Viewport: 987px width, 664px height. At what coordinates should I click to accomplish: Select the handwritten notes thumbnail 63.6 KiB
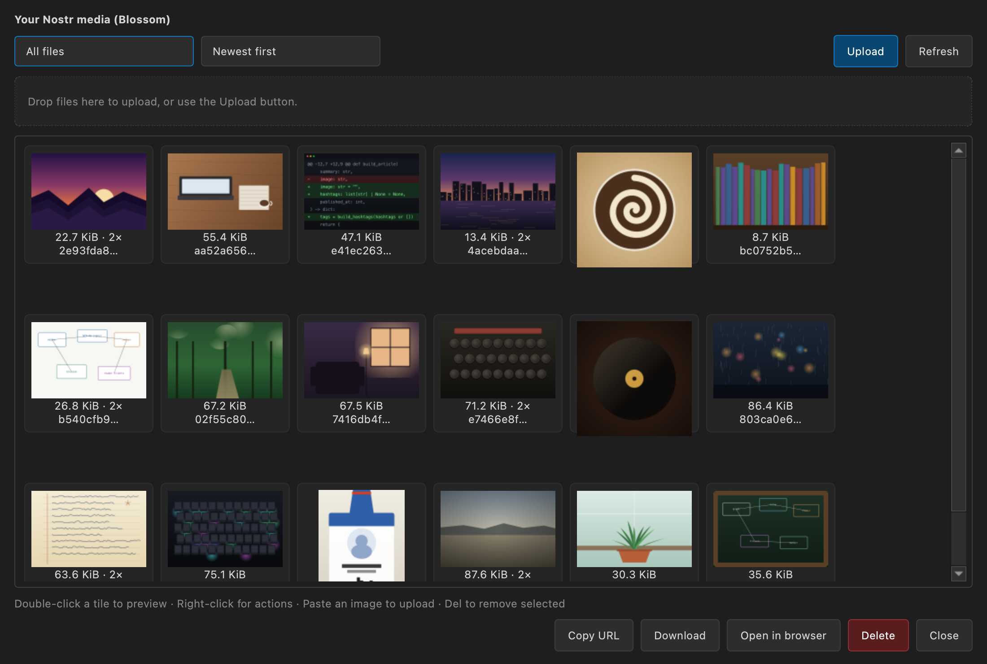point(89,529)
